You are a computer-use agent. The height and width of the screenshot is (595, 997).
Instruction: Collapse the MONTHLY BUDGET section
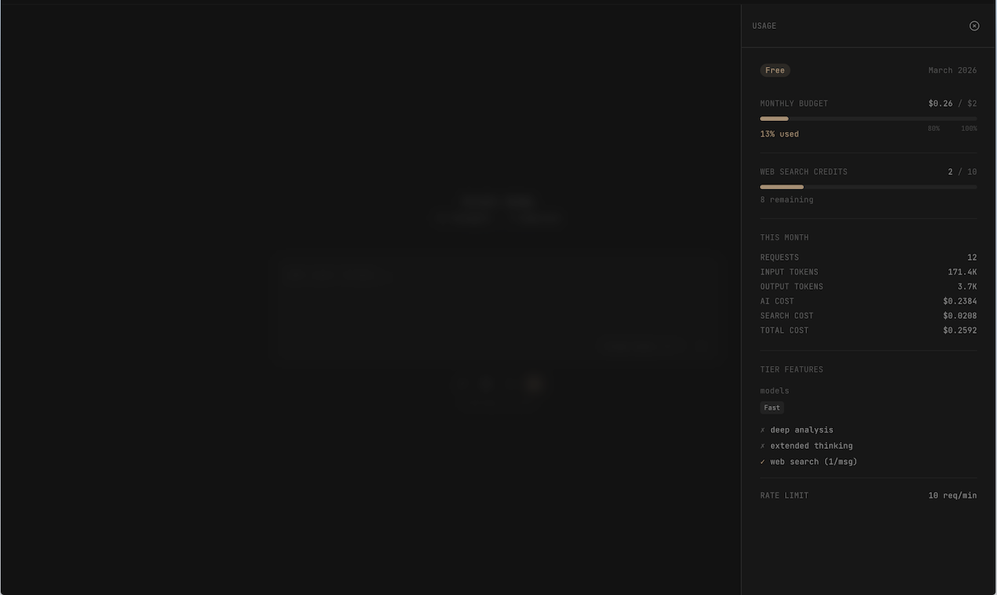[x=794, y=103]
